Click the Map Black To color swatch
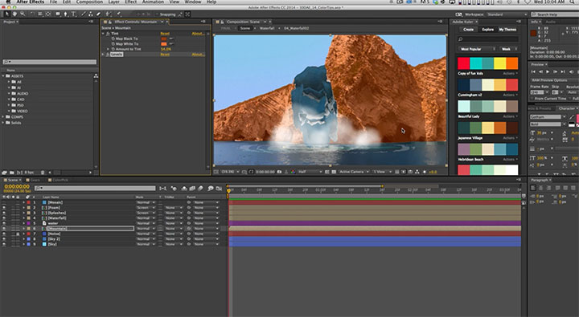The height and width of the screenshot is (317, 579). click(163, 39)
